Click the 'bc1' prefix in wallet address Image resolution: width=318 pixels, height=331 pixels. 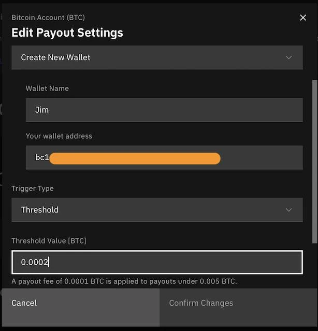[42, 158]
